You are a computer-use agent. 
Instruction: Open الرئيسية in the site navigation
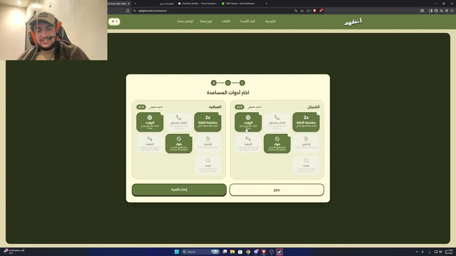coord(270,21)
